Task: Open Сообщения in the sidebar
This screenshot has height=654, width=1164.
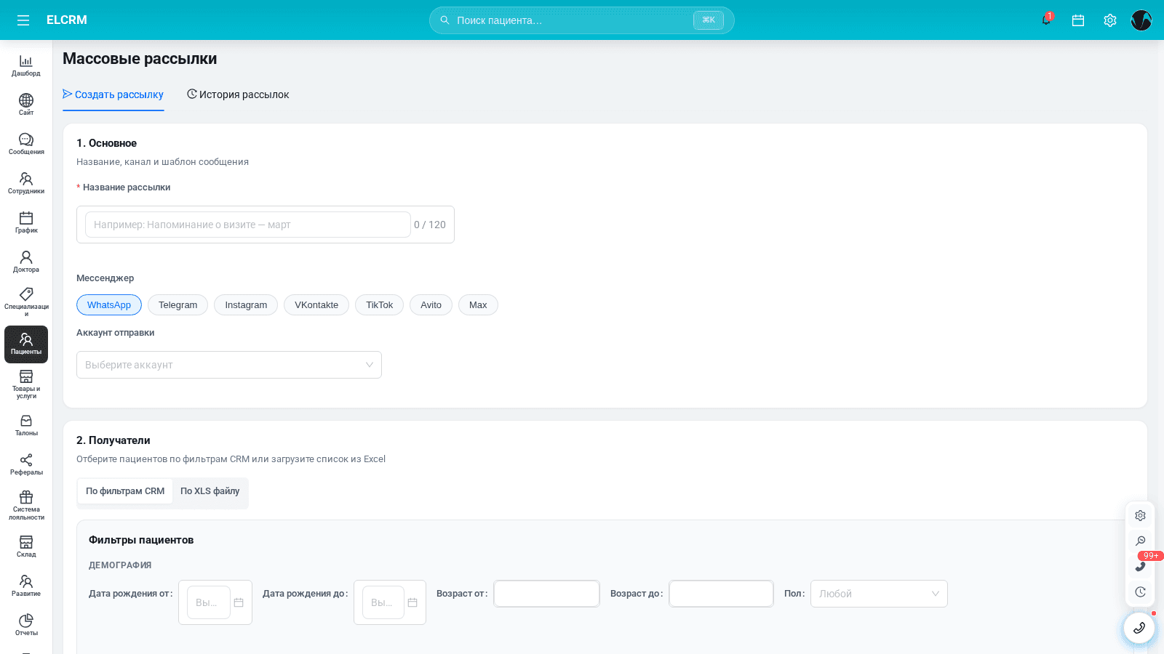Action: point(26,144)
